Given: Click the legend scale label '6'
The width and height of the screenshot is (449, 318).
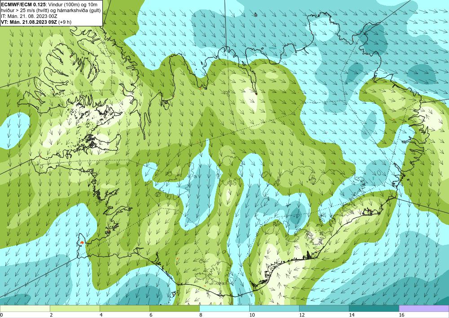Looking at the screenshot, I should (151, 315).
